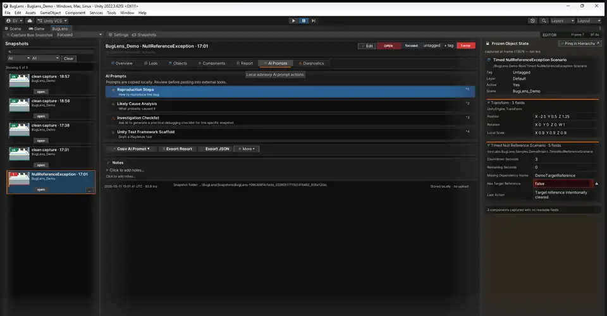The image size is (607, 316).
Task: Click the Step frame button
Action: (x=314, y=21)
